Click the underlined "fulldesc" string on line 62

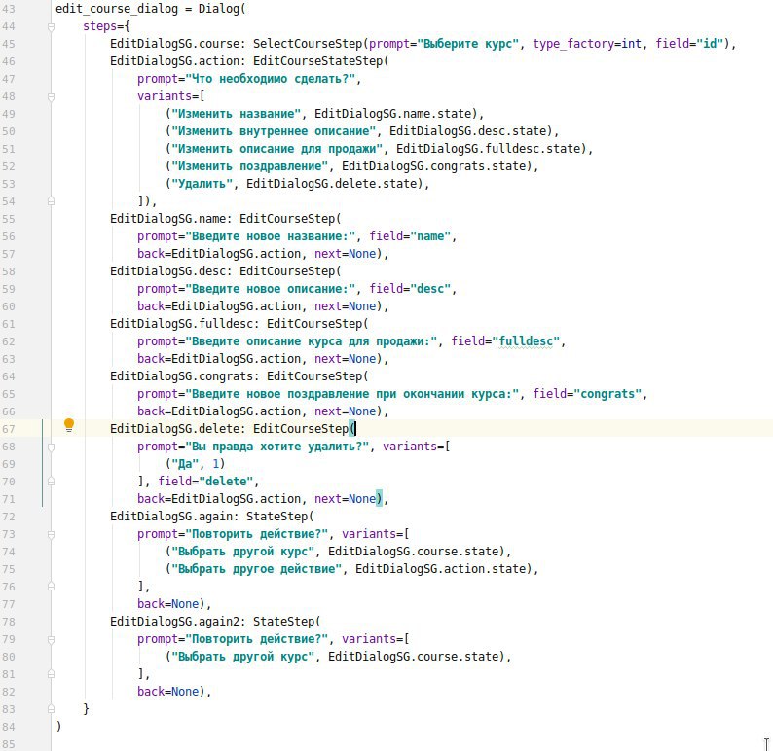click(526, 341)
